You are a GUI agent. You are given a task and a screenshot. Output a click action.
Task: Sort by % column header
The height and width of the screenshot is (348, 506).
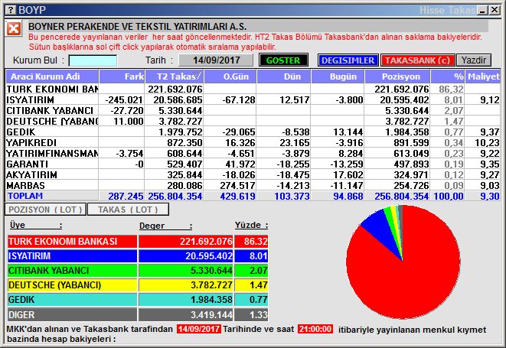point(448,76)
